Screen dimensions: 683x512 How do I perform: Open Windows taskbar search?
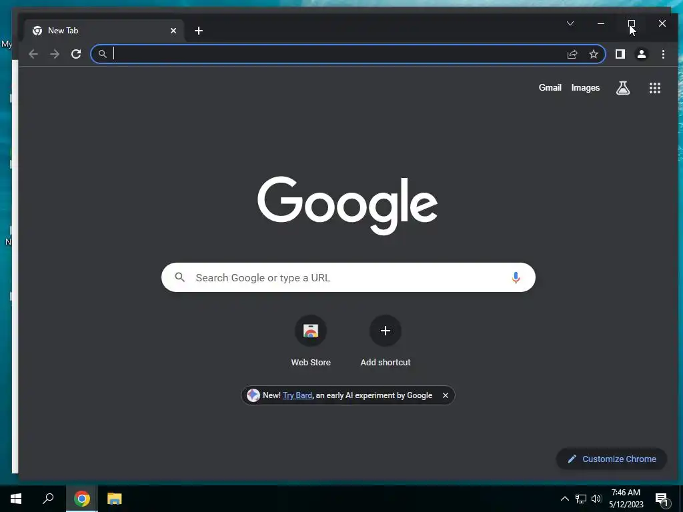48,499
